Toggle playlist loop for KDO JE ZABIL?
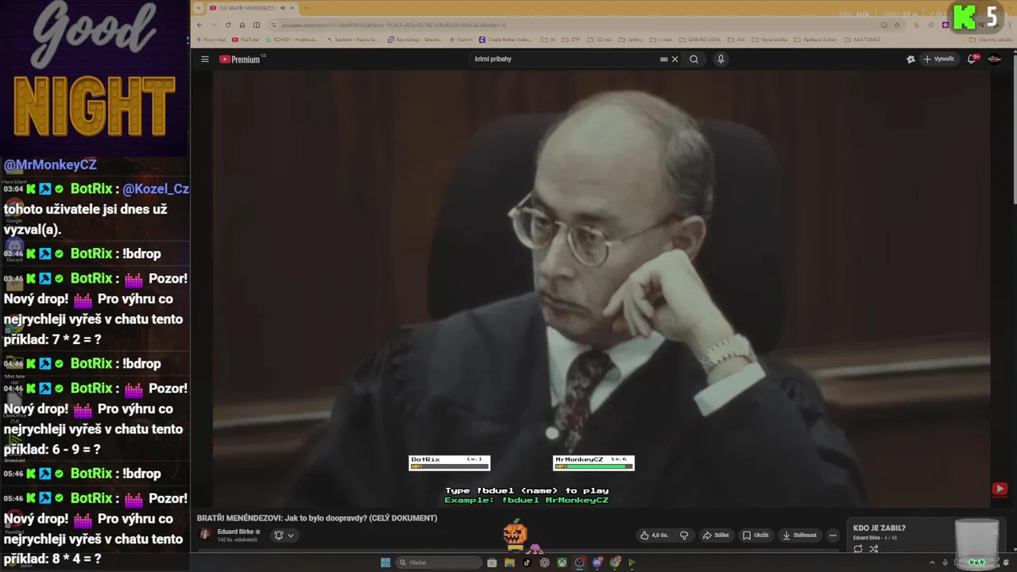The height and width of the screenshot is (572, 1017). [858, 549]
